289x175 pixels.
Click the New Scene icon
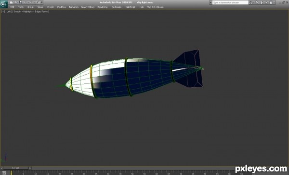(x=11, y=2)
